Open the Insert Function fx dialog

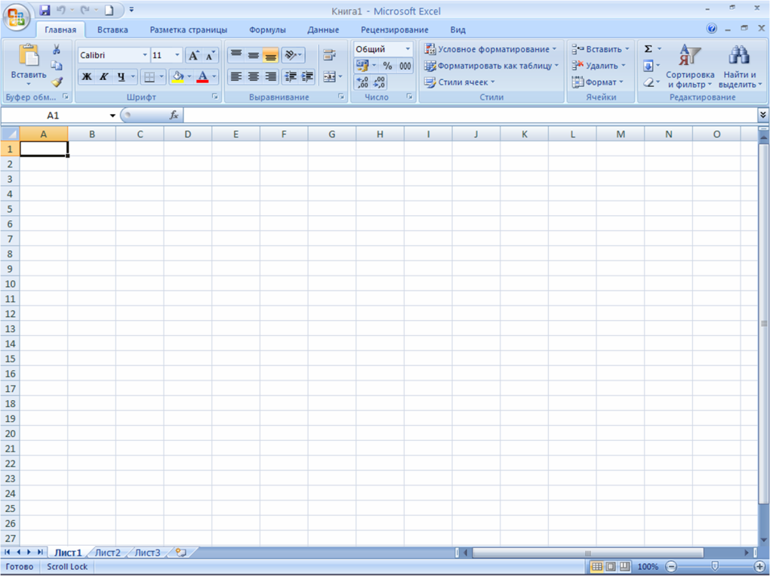[x=174, y=116]
